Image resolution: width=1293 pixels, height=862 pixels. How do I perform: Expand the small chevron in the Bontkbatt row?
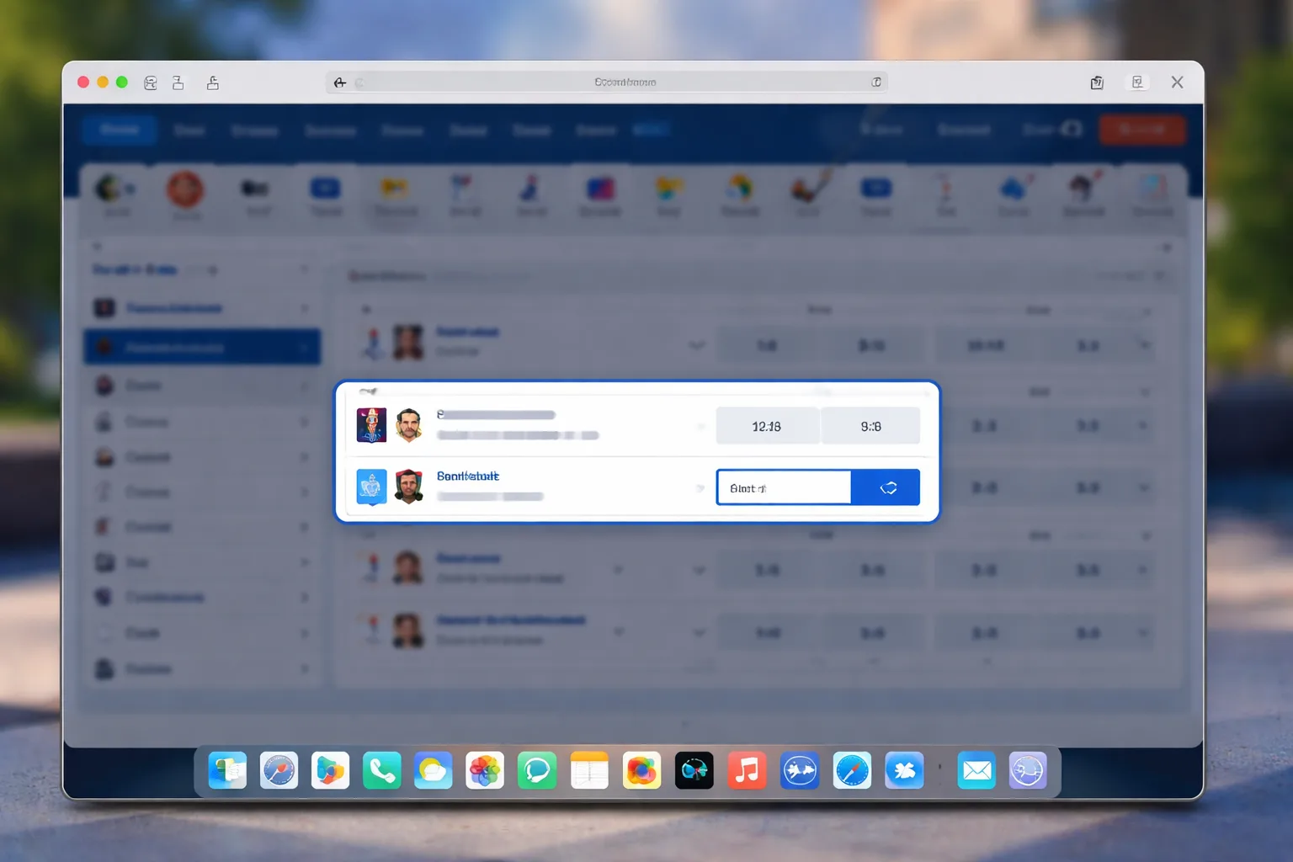pyautogui.click(x=700, y=488)
